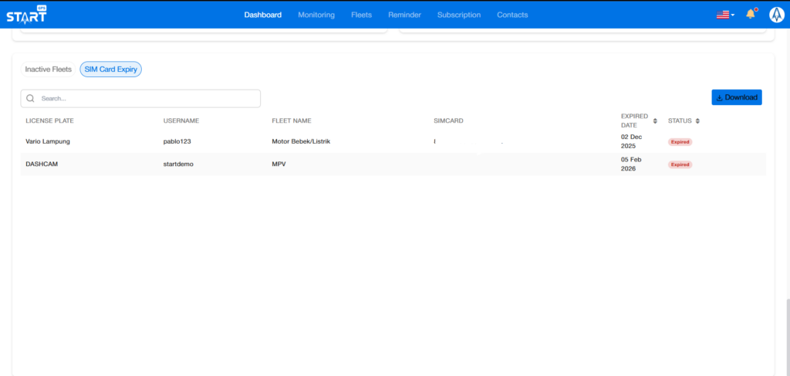Image resolution: width=790 pixels, height=376 pixels.
Task: Navigate to Subscription
Action: coord(458,15)
